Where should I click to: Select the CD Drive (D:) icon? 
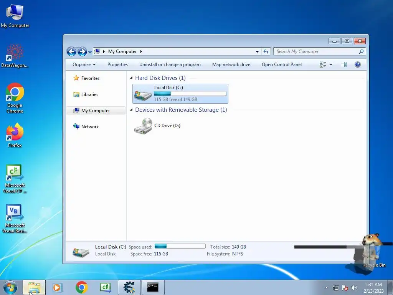point(143,126)
